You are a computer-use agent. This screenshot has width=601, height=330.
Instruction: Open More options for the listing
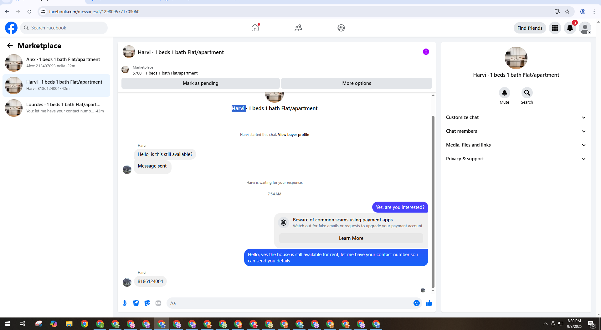point(357,83)
